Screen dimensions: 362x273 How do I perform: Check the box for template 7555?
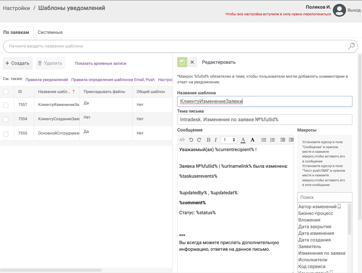tap(6, 134)
